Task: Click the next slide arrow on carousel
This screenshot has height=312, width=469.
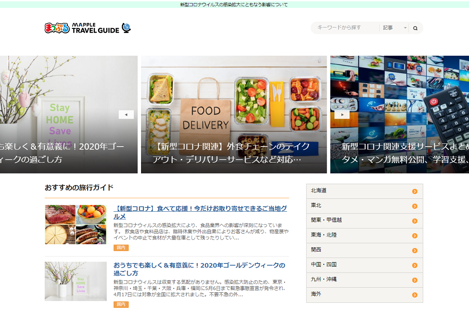Action: (x=342, y=115)
